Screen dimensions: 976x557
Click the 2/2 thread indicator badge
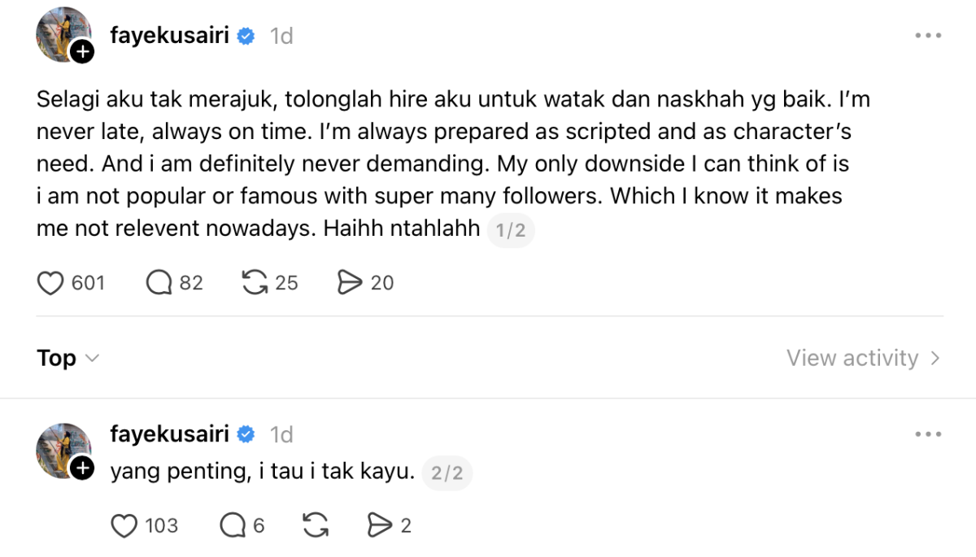(x=447, y=473)
